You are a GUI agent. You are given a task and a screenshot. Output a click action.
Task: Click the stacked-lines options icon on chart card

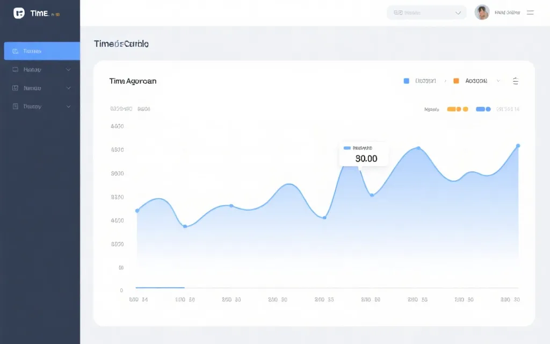coord(515,81)
